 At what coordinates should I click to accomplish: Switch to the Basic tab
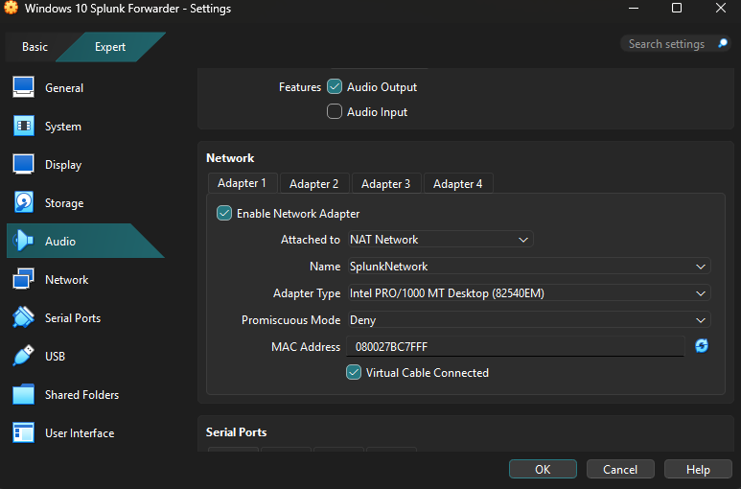click(35, 47)
